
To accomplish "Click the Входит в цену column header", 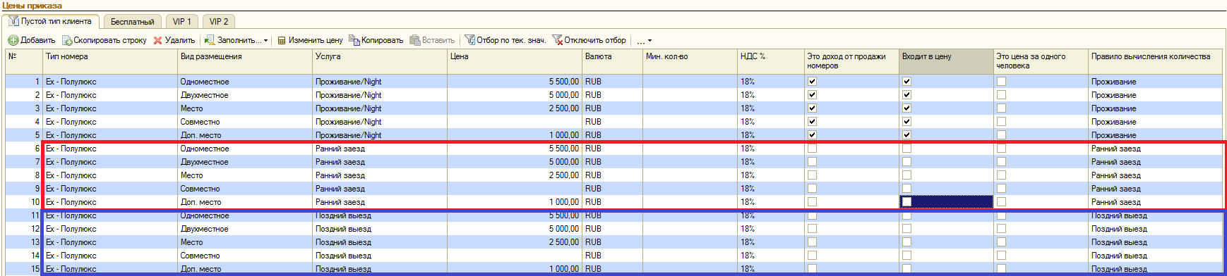I will [946, 62].
